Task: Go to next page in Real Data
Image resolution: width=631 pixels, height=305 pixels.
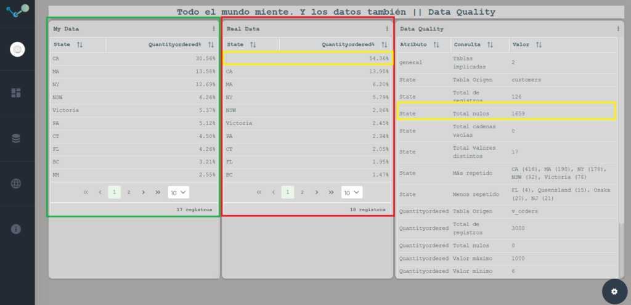Action: pos(317,192)
